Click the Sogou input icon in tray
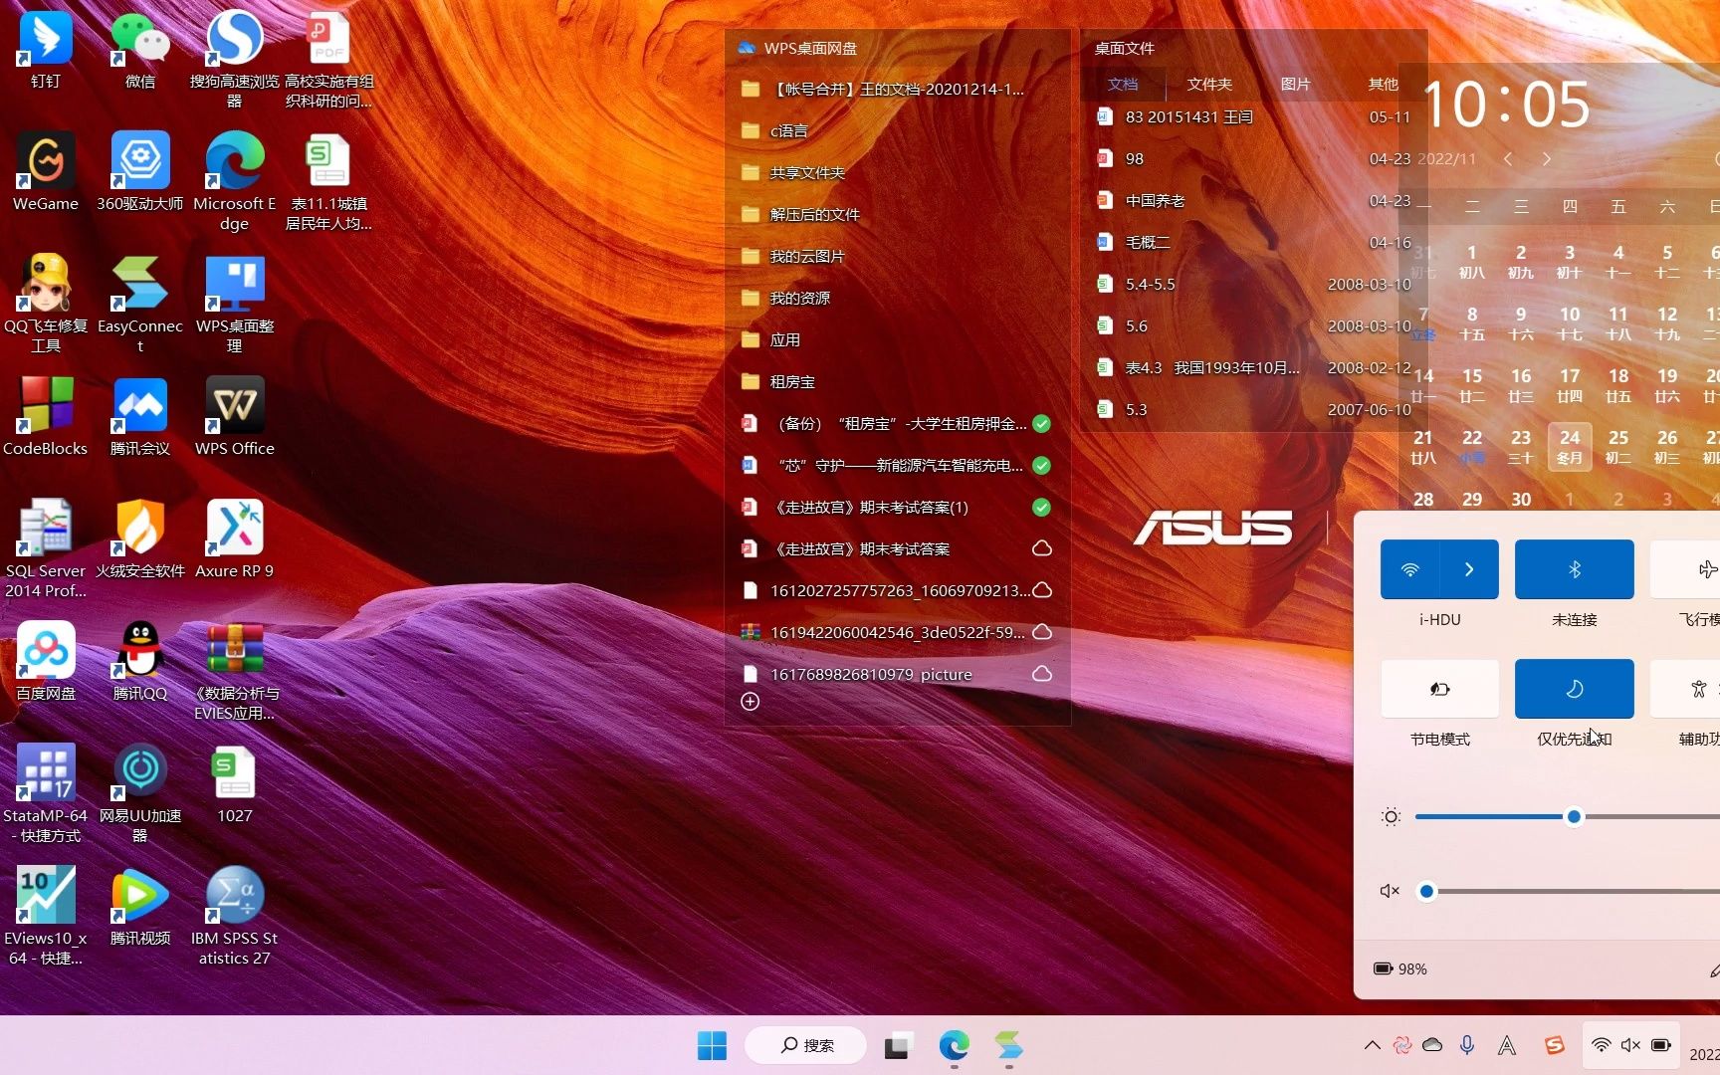This screenshot has width=1720, height=1075. pyautogui.click(x=1554, y=1045)
